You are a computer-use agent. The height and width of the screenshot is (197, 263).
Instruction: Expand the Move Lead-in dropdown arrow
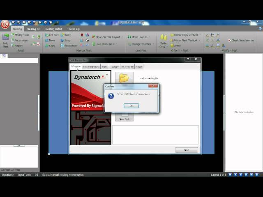(150, 37)
